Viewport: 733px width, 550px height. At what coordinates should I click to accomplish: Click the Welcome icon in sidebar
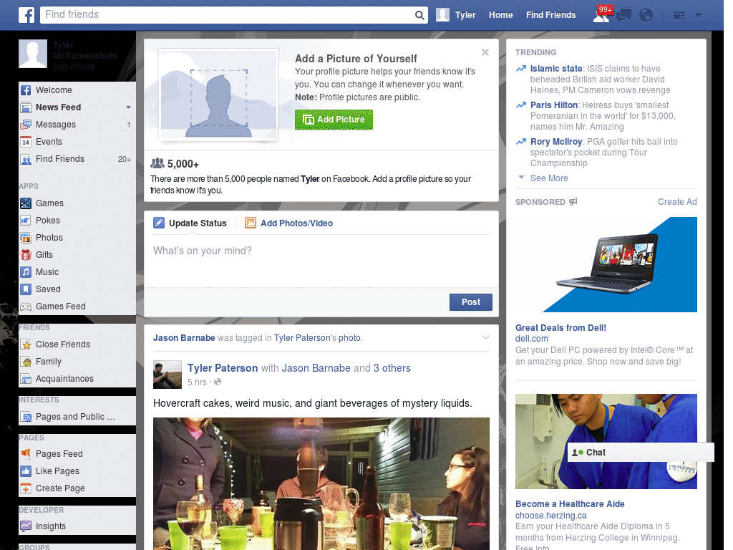(x=26, y=90)
